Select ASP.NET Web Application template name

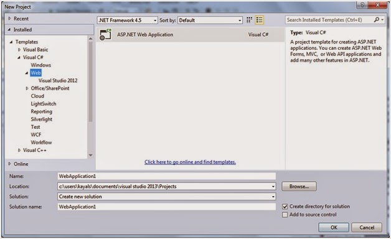145,34
